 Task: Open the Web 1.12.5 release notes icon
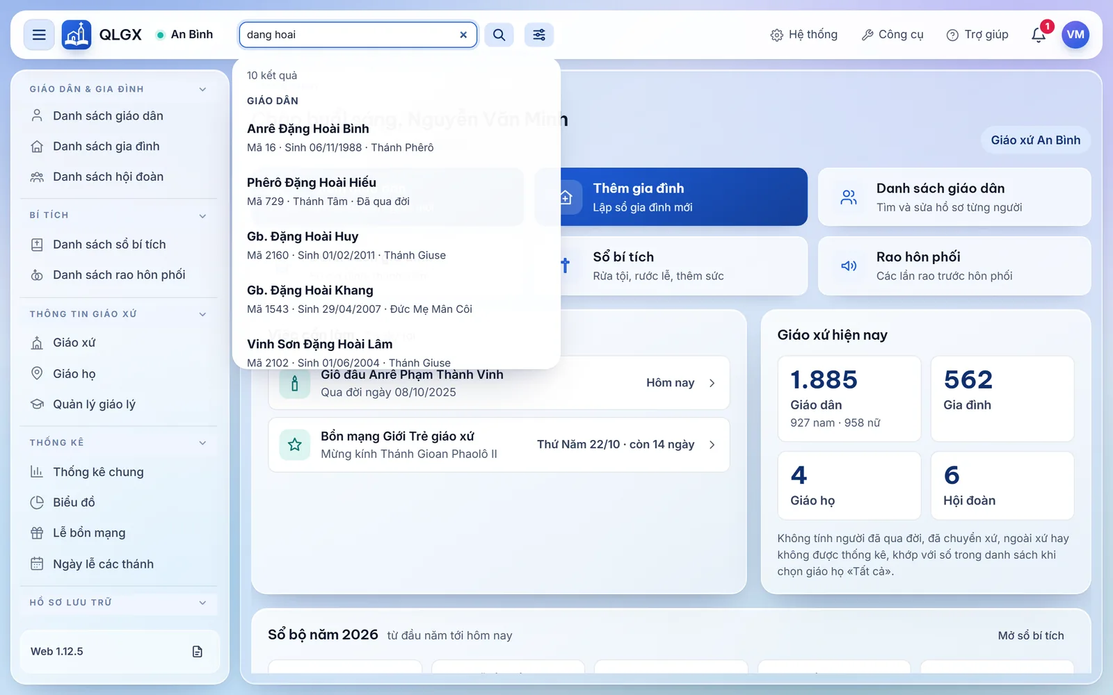(x=198, y=651)
